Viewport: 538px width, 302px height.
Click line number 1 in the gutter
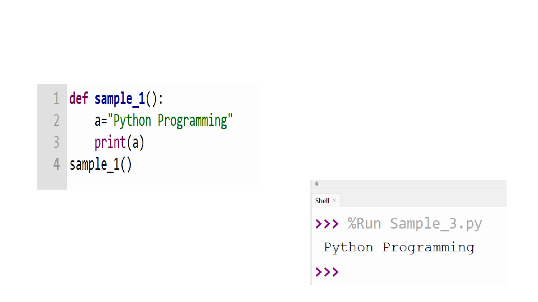click(56, 99)
